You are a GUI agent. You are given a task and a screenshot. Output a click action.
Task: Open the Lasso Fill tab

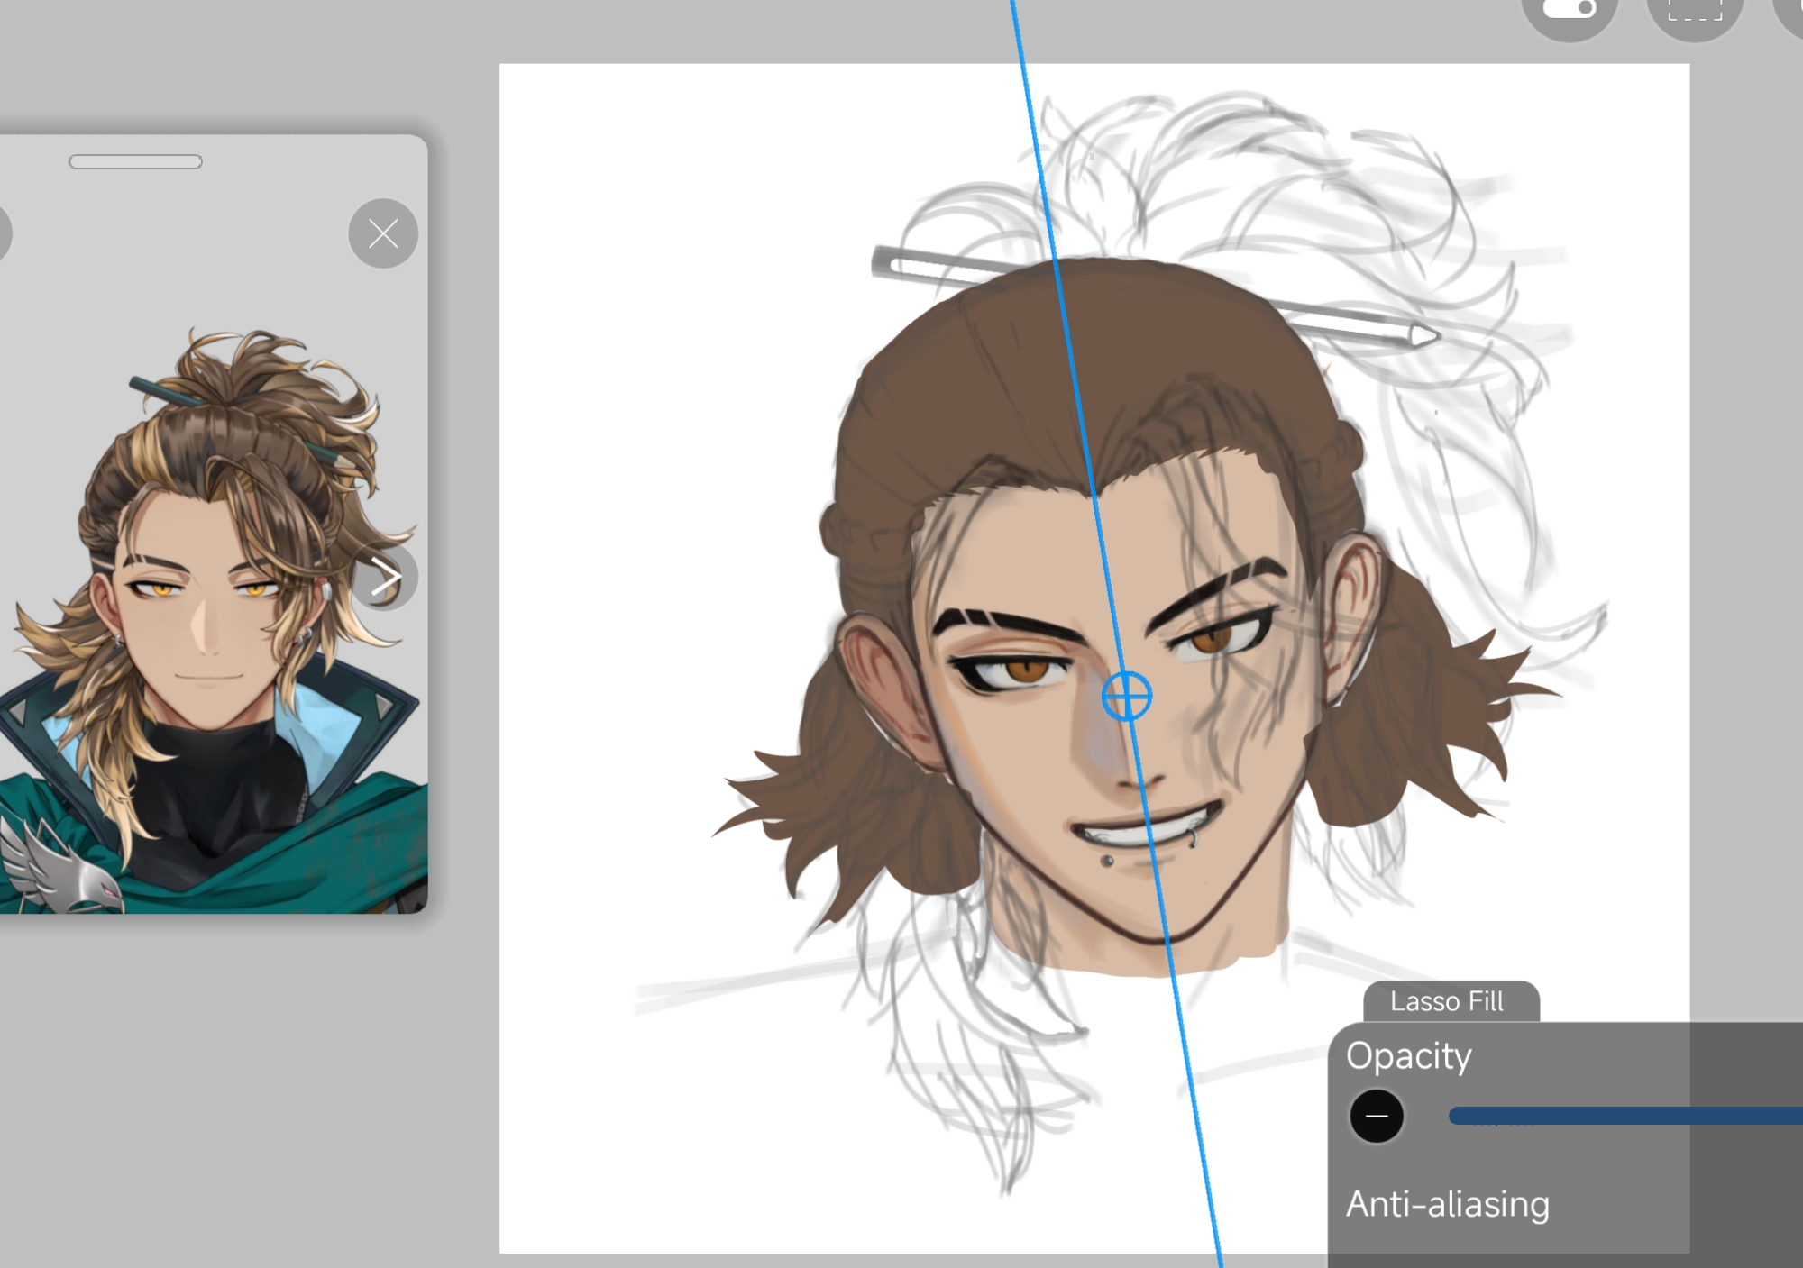point(1446,1001)
